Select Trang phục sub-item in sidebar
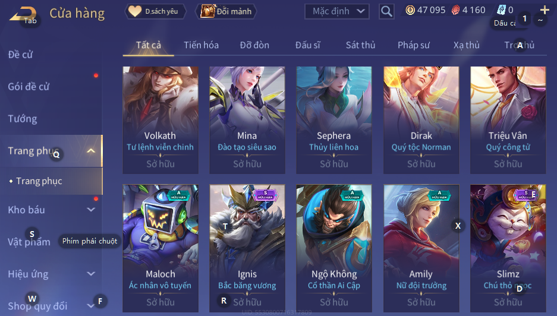This screenshot has height=316, width=557. [39, 181]
